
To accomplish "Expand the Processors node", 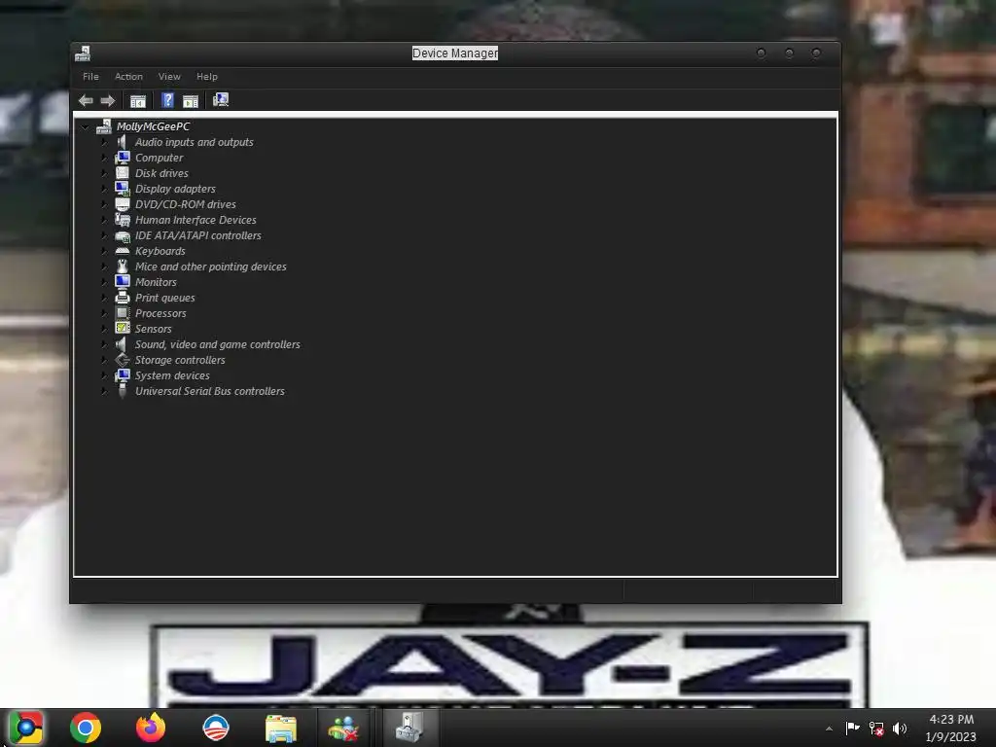I will click(104, 313).
